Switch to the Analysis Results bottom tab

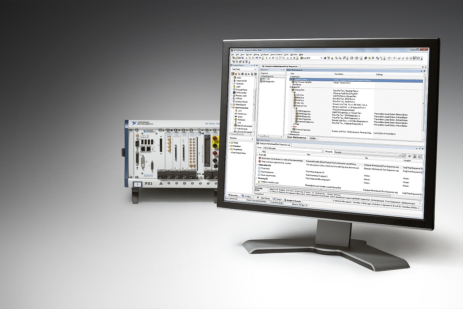(x=293, y=201)
